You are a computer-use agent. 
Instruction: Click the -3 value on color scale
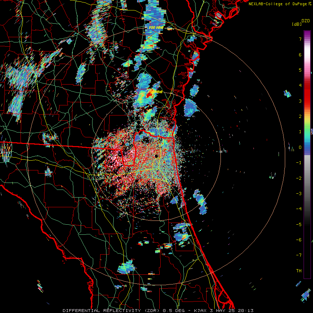(x=299, y=193)
